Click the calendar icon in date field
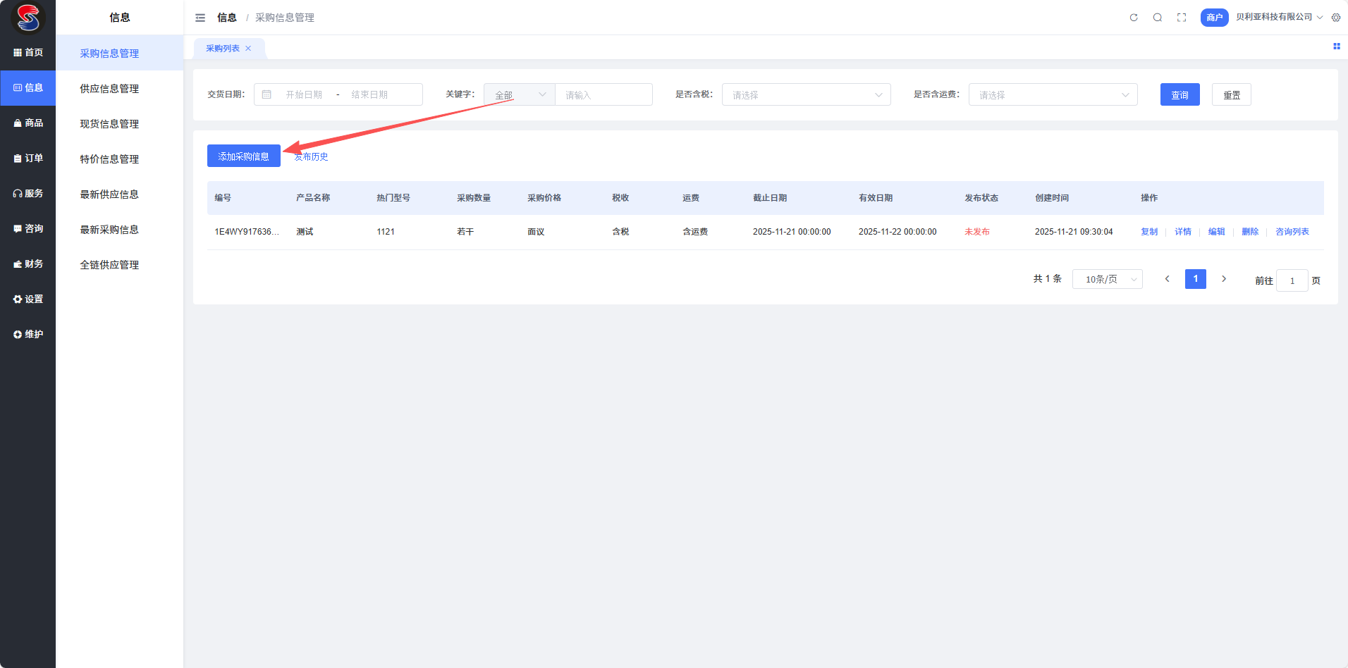Image resolution: width=1348 pixels, height=668 pixels. coord(266,94)
